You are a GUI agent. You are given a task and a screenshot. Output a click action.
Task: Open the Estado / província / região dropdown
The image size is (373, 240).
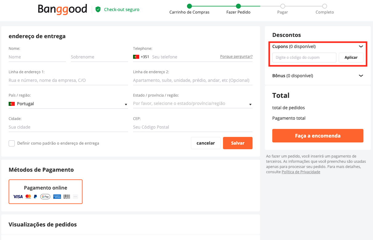tap(193, 104)
